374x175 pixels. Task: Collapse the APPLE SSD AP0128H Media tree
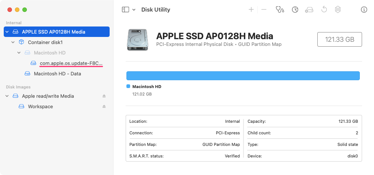(x=7, y=32)
